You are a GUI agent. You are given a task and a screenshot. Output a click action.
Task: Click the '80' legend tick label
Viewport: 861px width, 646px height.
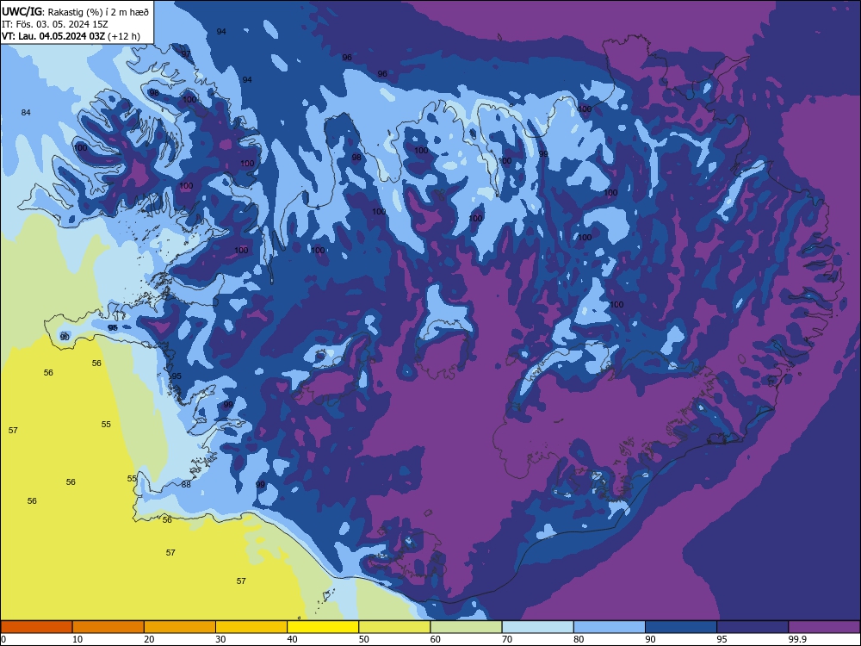(579, 639)
